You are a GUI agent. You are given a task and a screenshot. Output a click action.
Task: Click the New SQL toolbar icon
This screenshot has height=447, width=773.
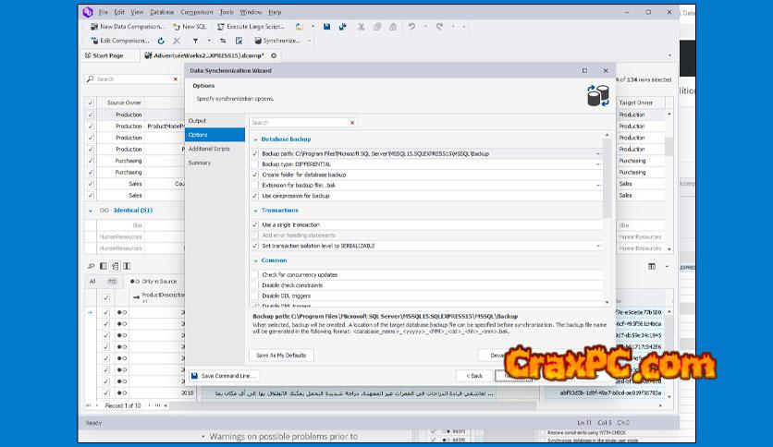[x=189, y=27]
